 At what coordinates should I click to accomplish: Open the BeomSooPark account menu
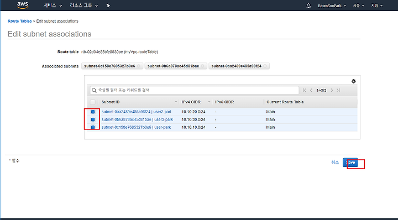(x=332, y=6)
